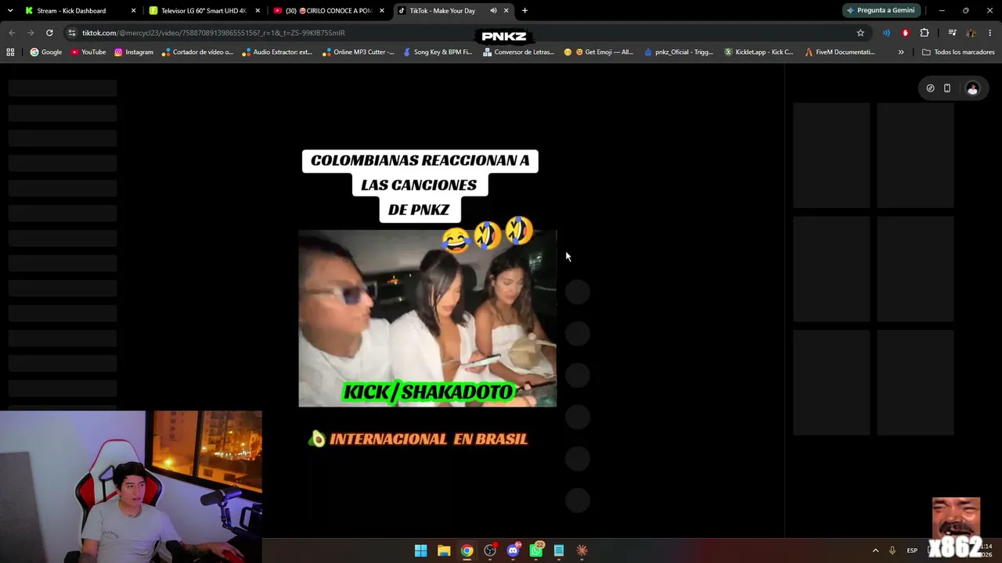The image size is (1002, 563).
Task: Close the Stream - Kick Dashboard tab
Action: coord(133,11)
